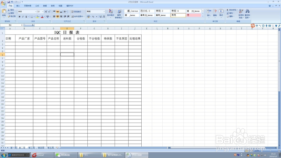Apply the accounting number format

pyautogui.click(x=88, y=17)
